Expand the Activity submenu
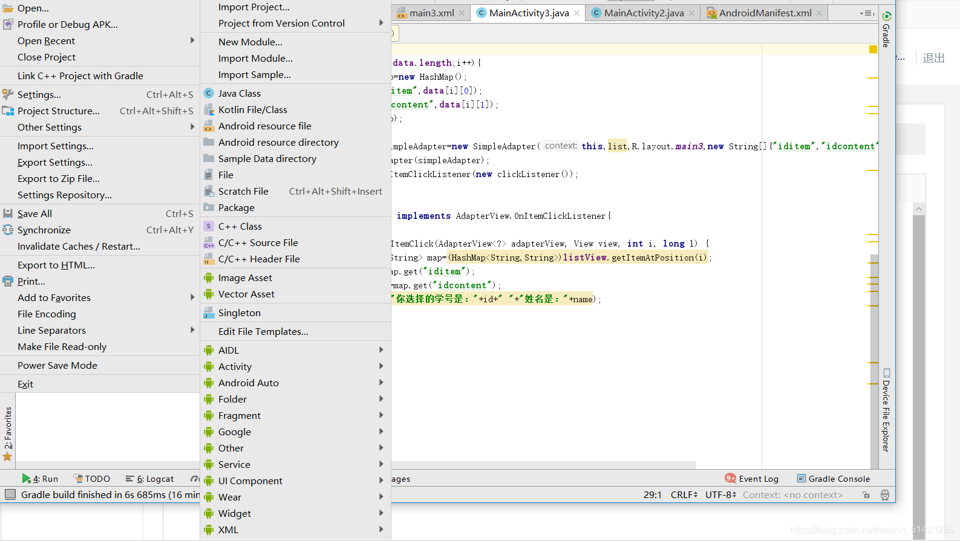This screenshot has height=541, width=960. click(295, 366)
